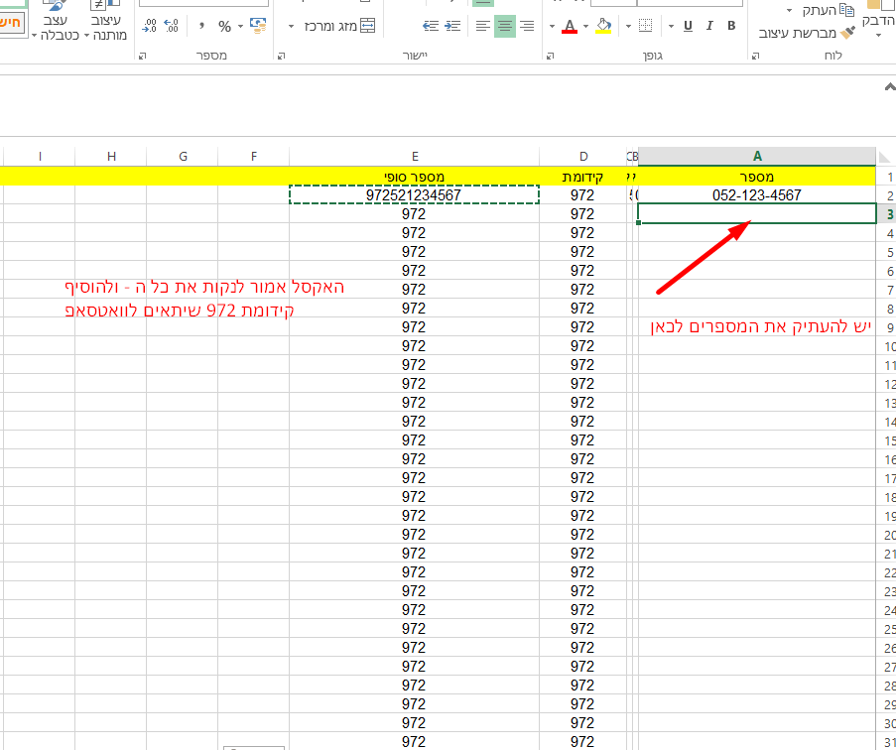Select center text alignment icon
The width and height of the screenshot is (896, 750).
pyautogui.click(x=504, y=26)
